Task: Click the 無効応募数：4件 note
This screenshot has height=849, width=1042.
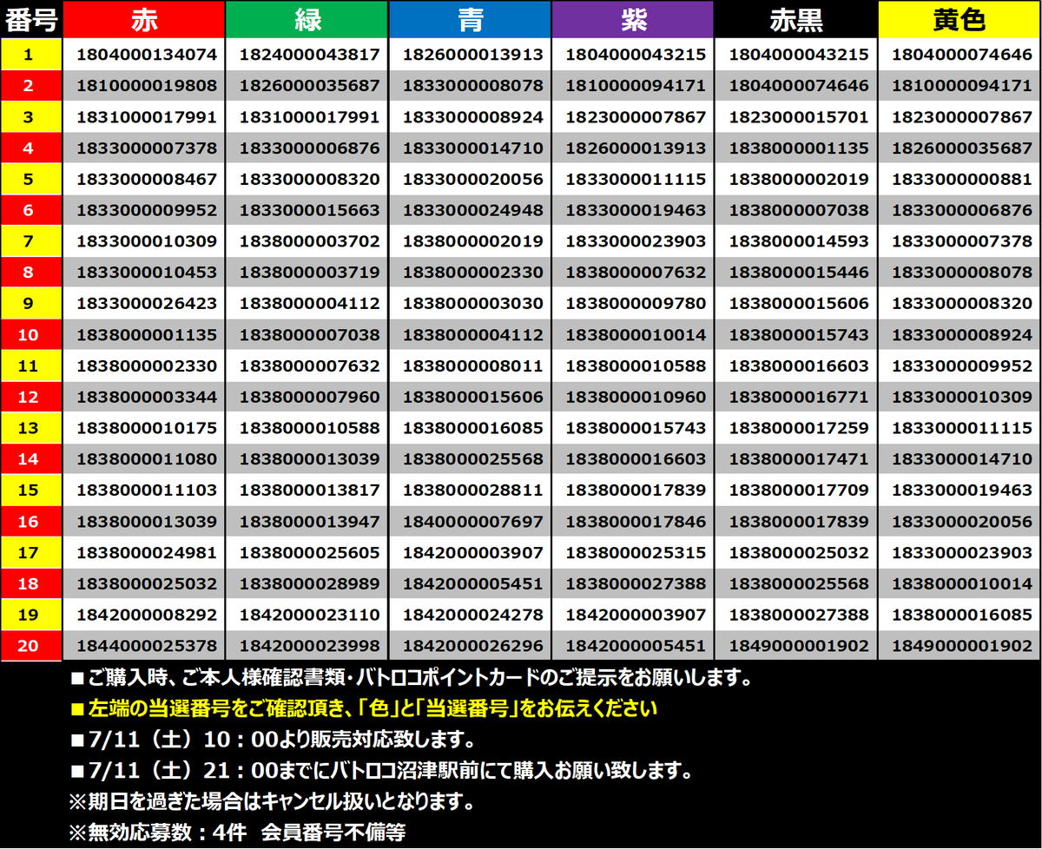Action: pyautogui.click(x=237, y=832)
